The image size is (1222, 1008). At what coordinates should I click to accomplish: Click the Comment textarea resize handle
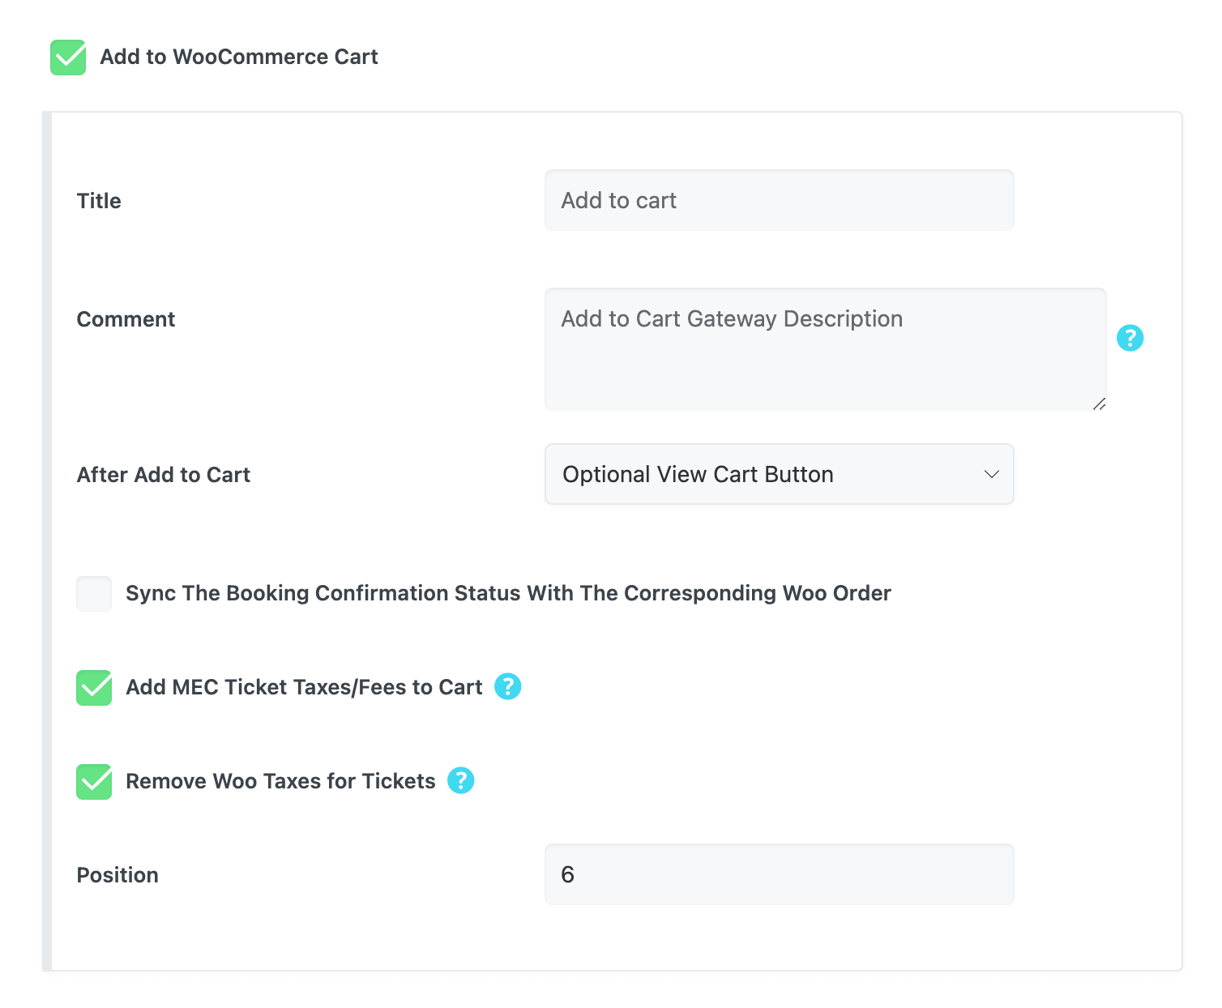coord(1099,404)
